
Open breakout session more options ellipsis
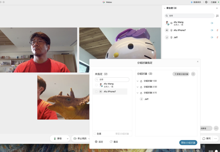193,74
